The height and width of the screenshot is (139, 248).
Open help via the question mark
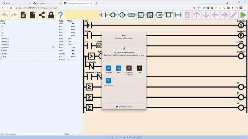[60, 15]
